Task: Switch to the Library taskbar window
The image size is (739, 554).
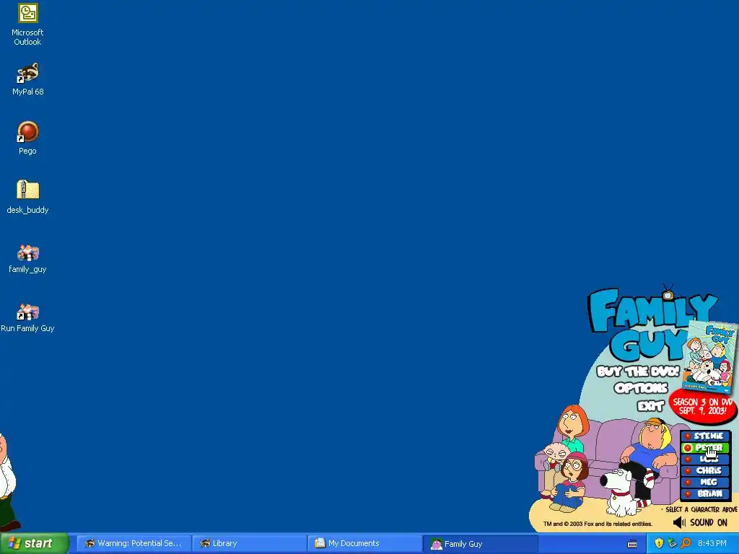Action: pyautogui.click(x=249, y=543)
